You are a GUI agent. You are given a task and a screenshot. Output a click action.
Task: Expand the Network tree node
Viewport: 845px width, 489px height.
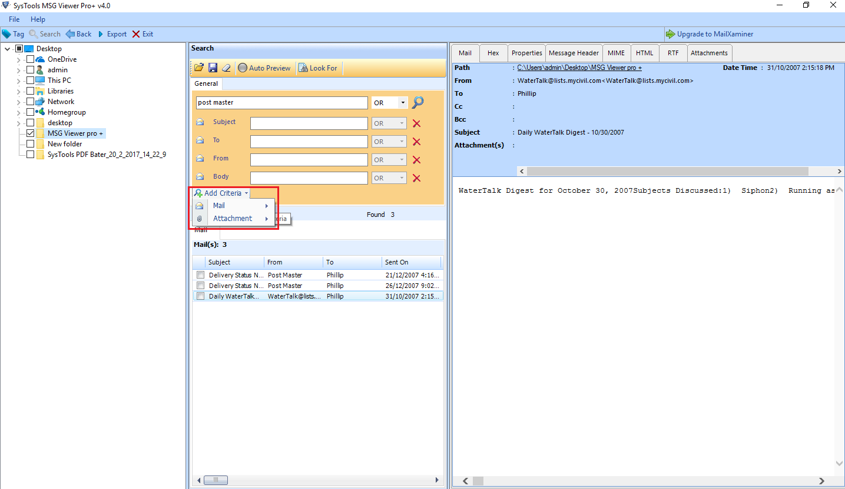(x=19, y=102)
